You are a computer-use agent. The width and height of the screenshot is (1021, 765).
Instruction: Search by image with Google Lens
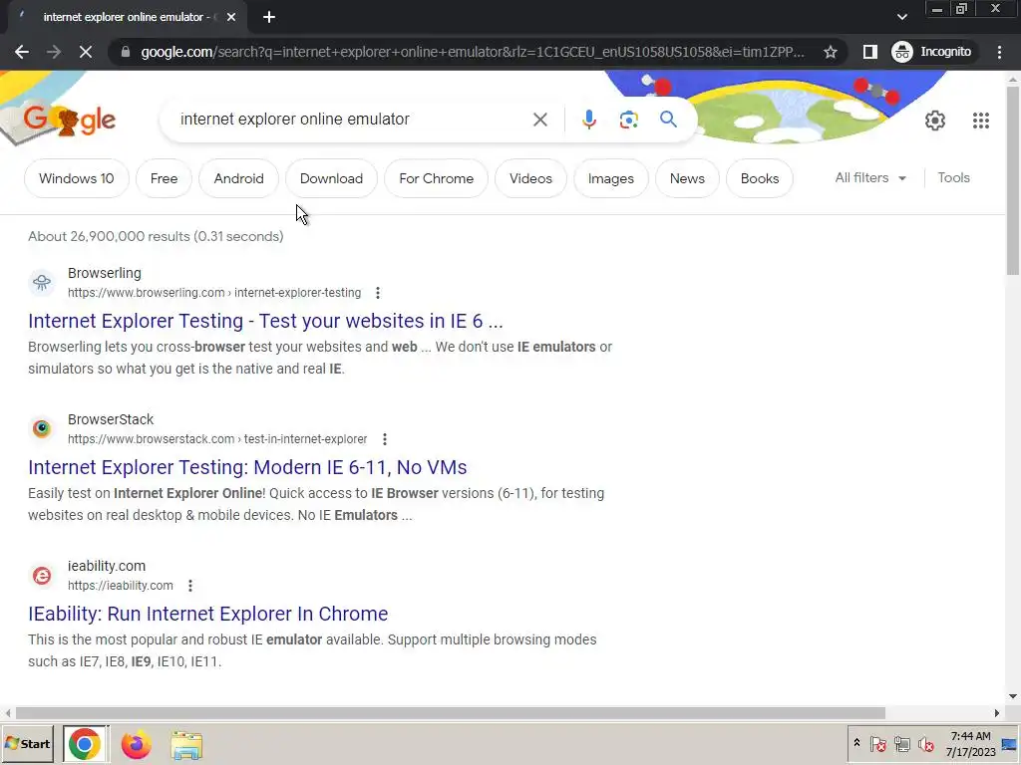click(x=628, y=120)
